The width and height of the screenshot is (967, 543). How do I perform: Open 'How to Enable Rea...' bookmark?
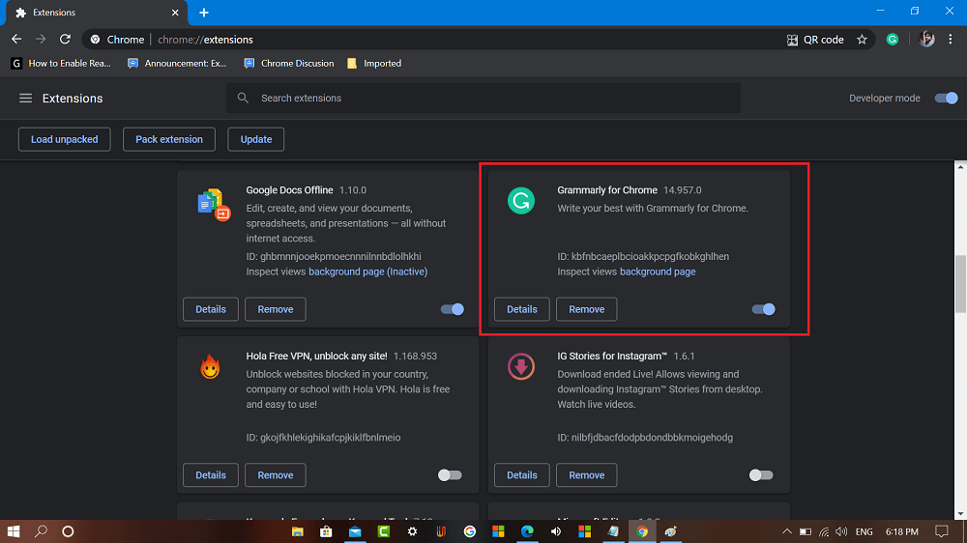click(60, 64)
